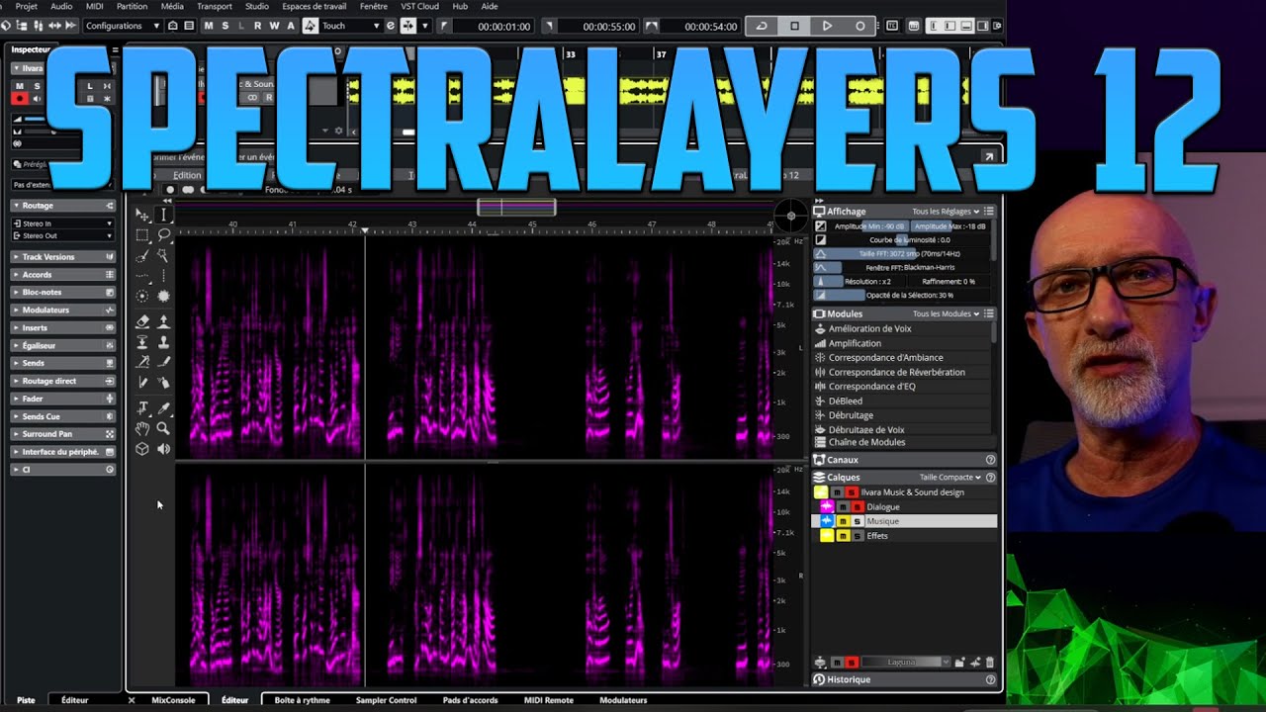Open the Transport menu

215,6
